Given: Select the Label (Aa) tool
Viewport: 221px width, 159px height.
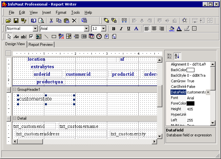Looking at the screenshot, I should pos(16,37).
